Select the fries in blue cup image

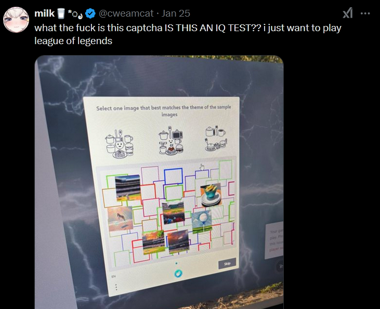211,195
